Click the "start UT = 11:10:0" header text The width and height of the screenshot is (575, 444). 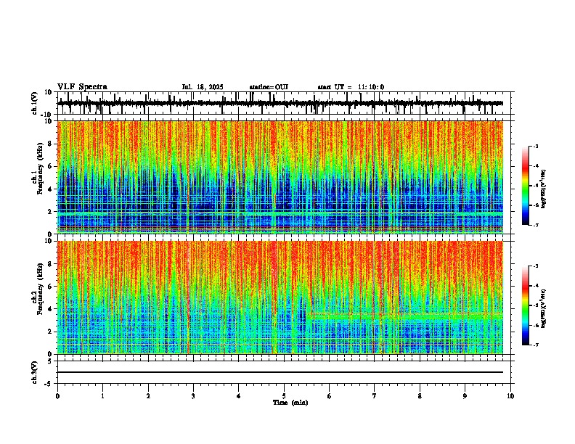pyautogui.click(x=351, y=87)
